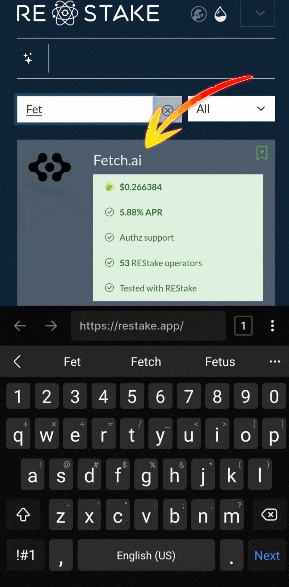Open the top-right header dropdown menu
The width and height of the screenshot is (289, 587).
[x=257, y=13]
